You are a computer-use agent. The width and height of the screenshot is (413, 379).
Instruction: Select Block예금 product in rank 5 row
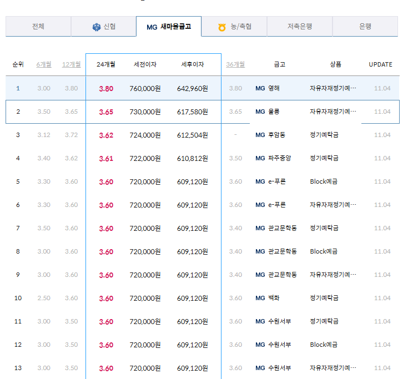click(x=324, y=181)
